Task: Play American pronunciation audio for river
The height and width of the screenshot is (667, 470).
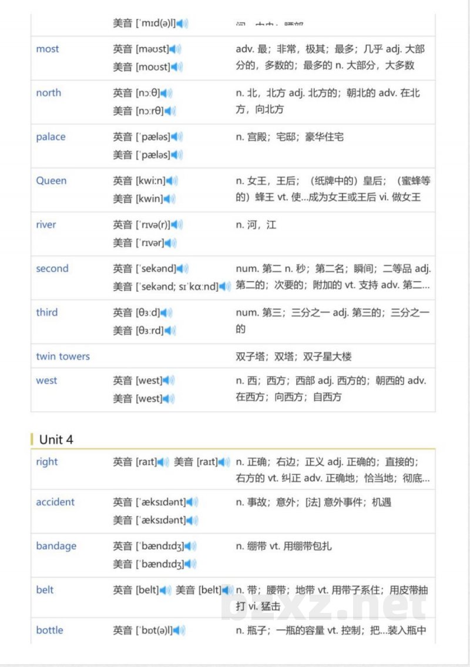Action: tap(170, 244)
